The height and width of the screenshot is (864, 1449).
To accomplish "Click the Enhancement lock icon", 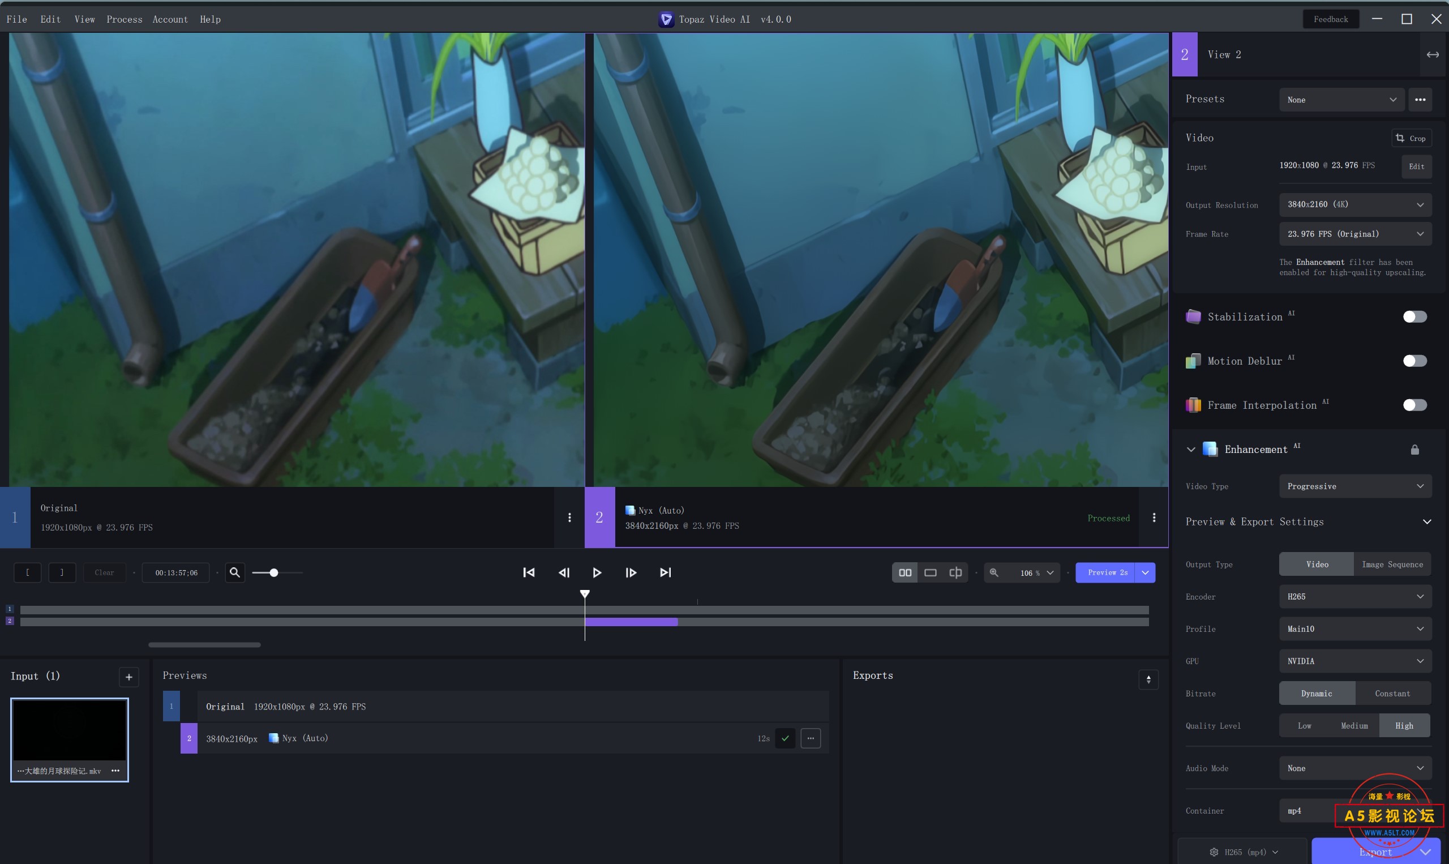I will click(x=1414, y=450).
